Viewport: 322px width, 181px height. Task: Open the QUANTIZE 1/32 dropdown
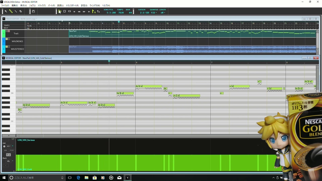[153, 13]
